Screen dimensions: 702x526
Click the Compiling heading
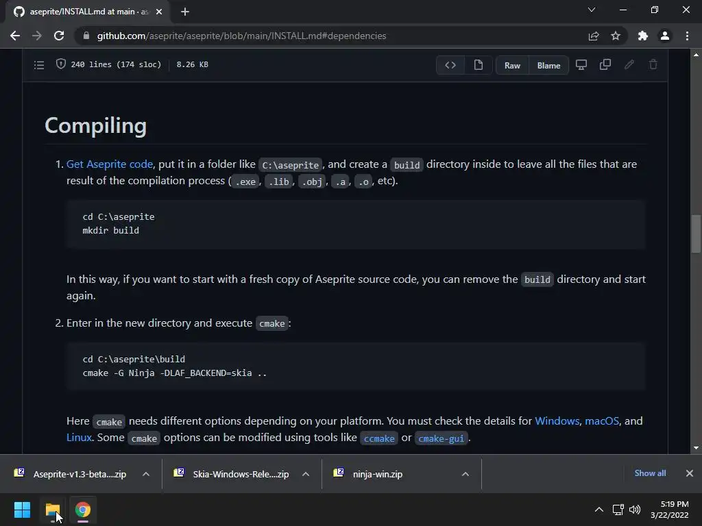click(x=96, y=125)
